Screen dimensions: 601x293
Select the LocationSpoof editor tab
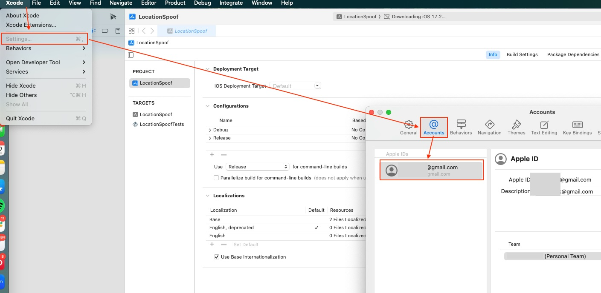[187, 31]
